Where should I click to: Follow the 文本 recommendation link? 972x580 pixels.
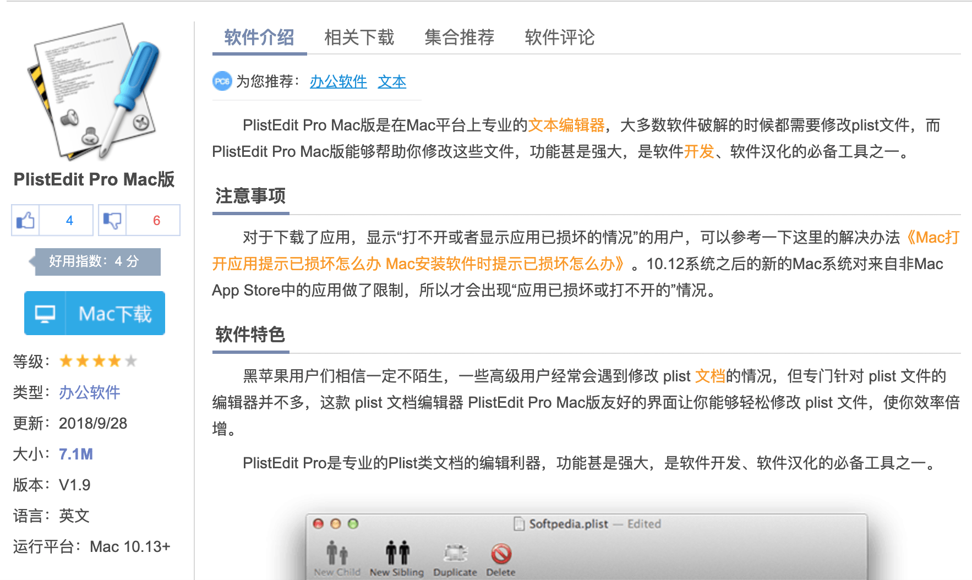coord(392,81)
